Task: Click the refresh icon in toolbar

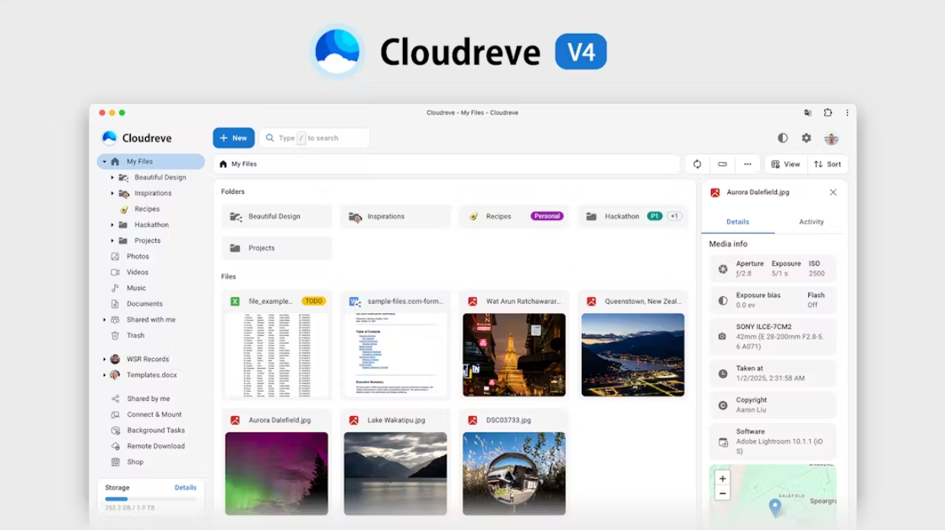Action: click(x=697, y=164)
